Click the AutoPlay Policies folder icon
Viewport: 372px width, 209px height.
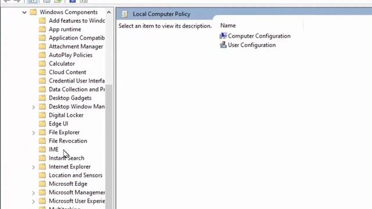42,55
